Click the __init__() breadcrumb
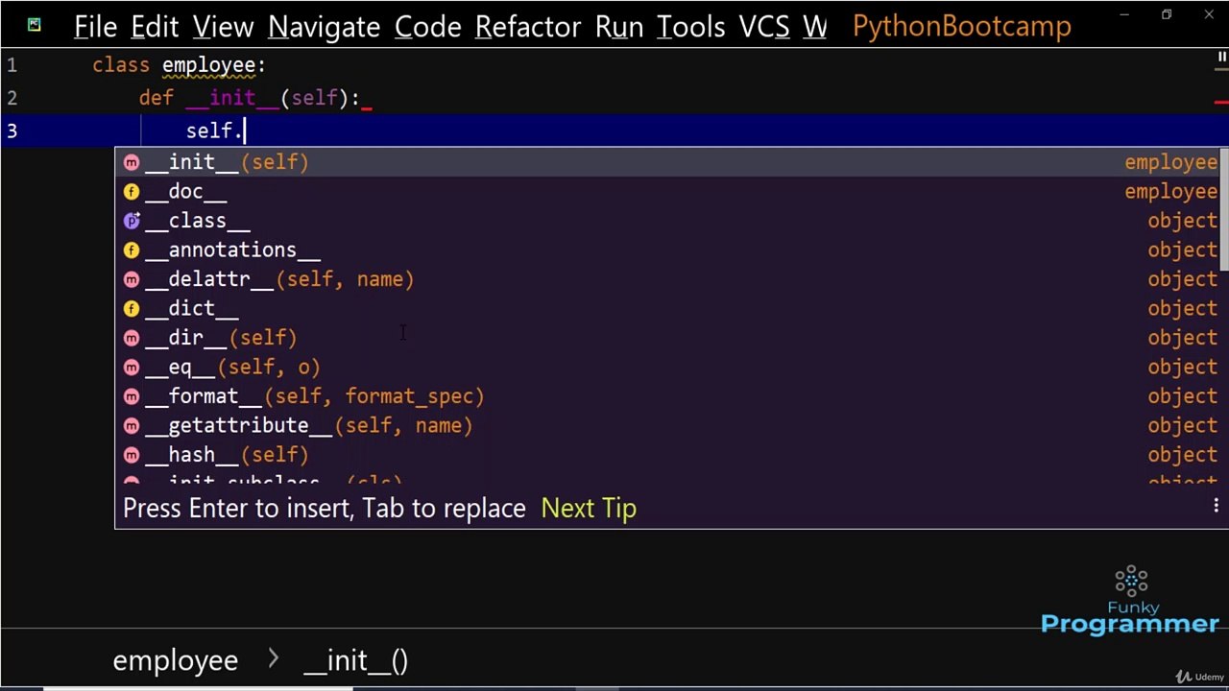Viewport: 1229px width, 691px height. click(355, 660)
